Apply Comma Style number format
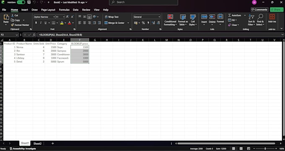 (148, 23)
